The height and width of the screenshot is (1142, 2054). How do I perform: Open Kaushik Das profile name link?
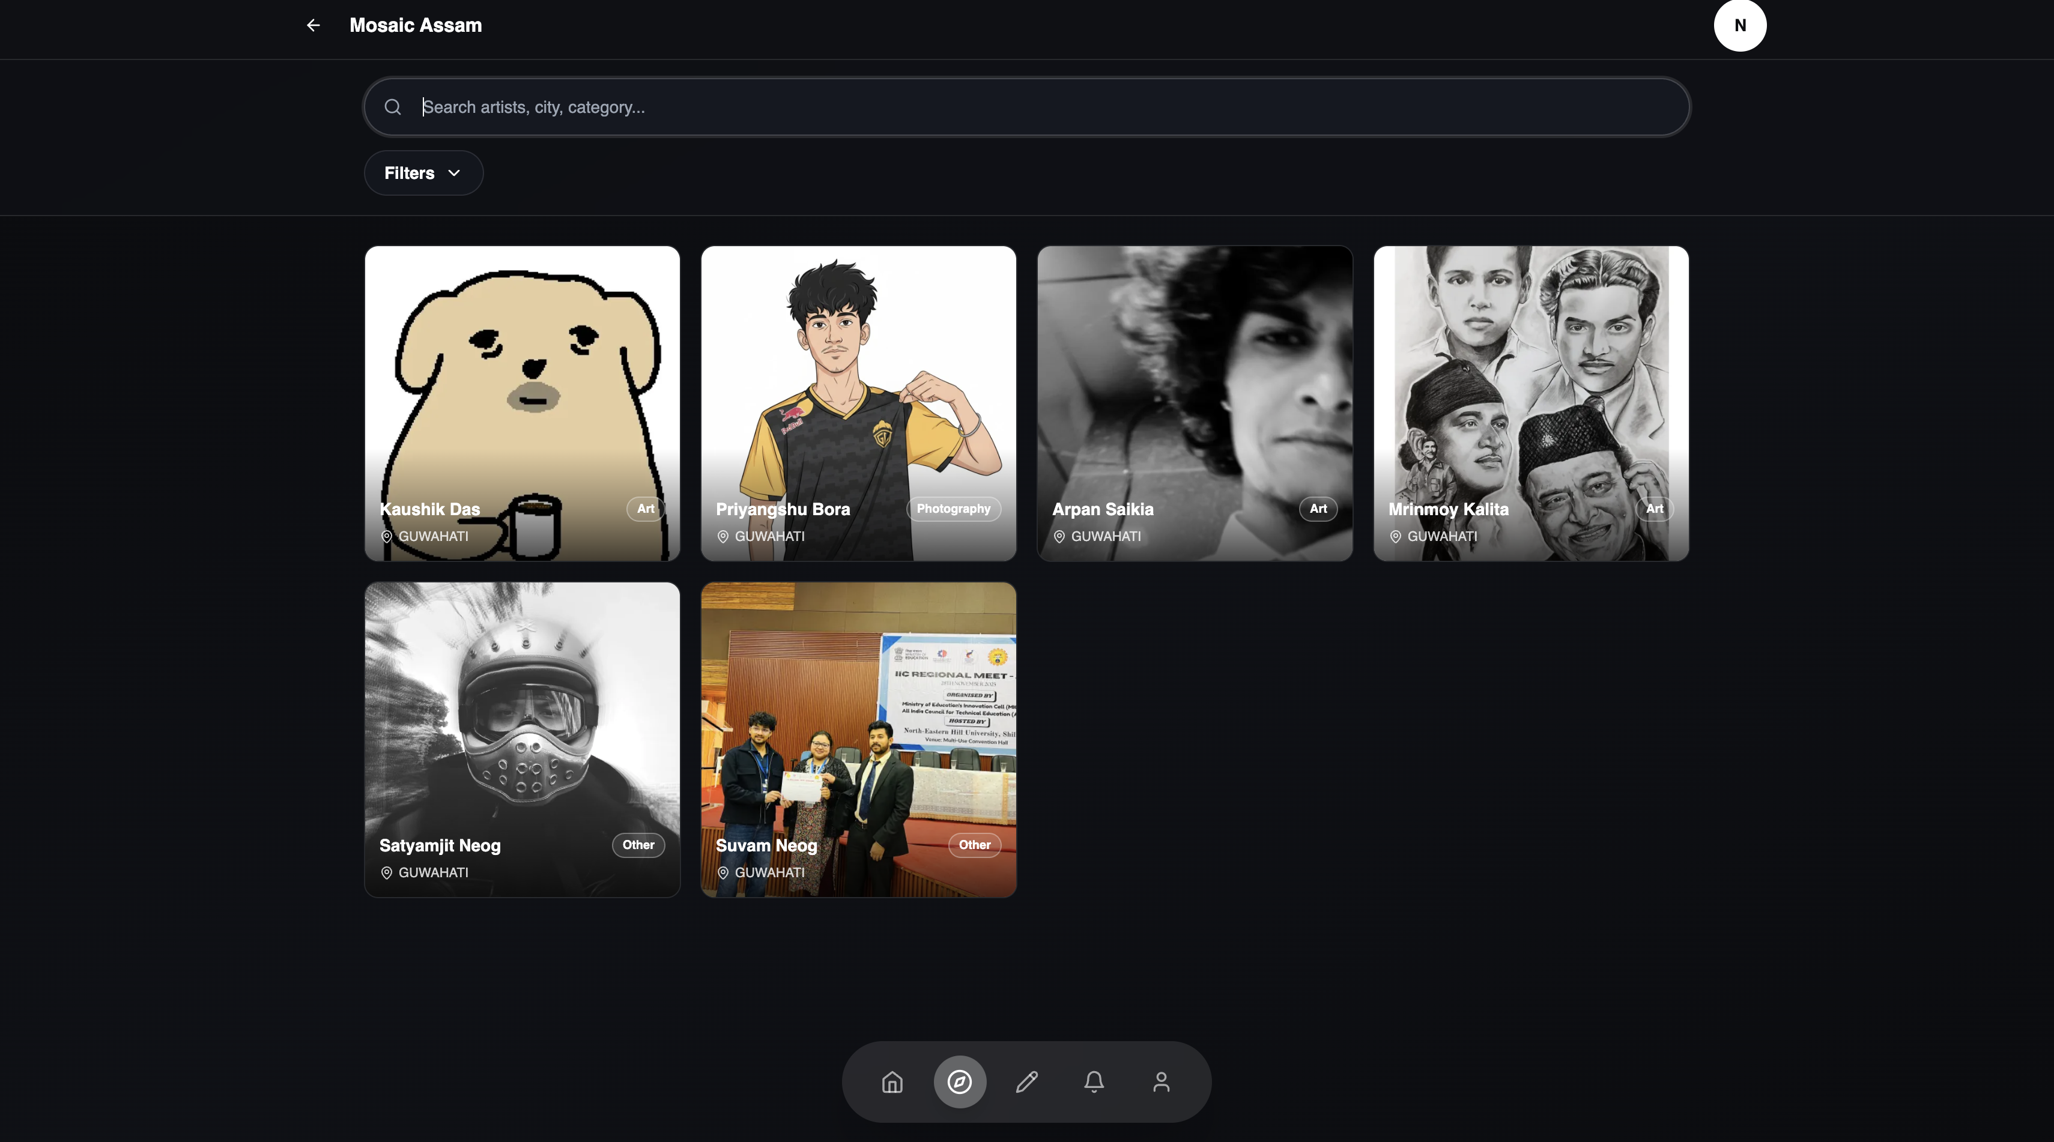430,509
